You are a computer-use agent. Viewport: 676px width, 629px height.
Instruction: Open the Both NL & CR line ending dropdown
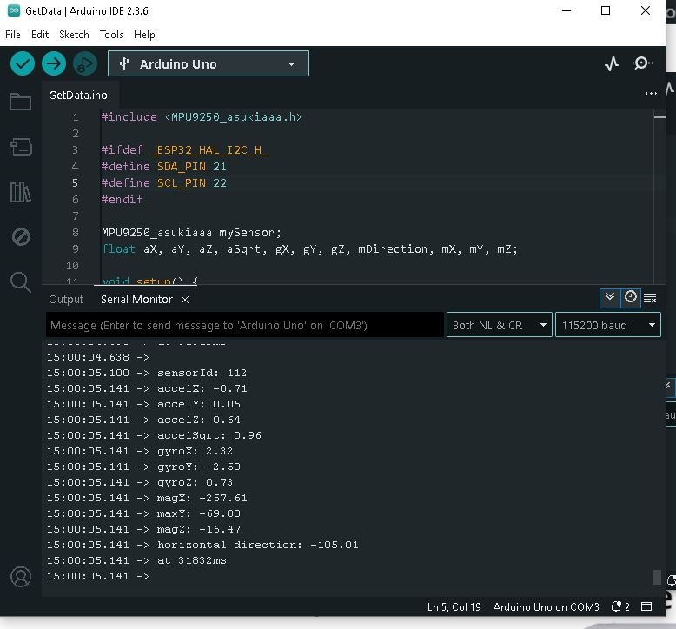click(x=500, y=325)
